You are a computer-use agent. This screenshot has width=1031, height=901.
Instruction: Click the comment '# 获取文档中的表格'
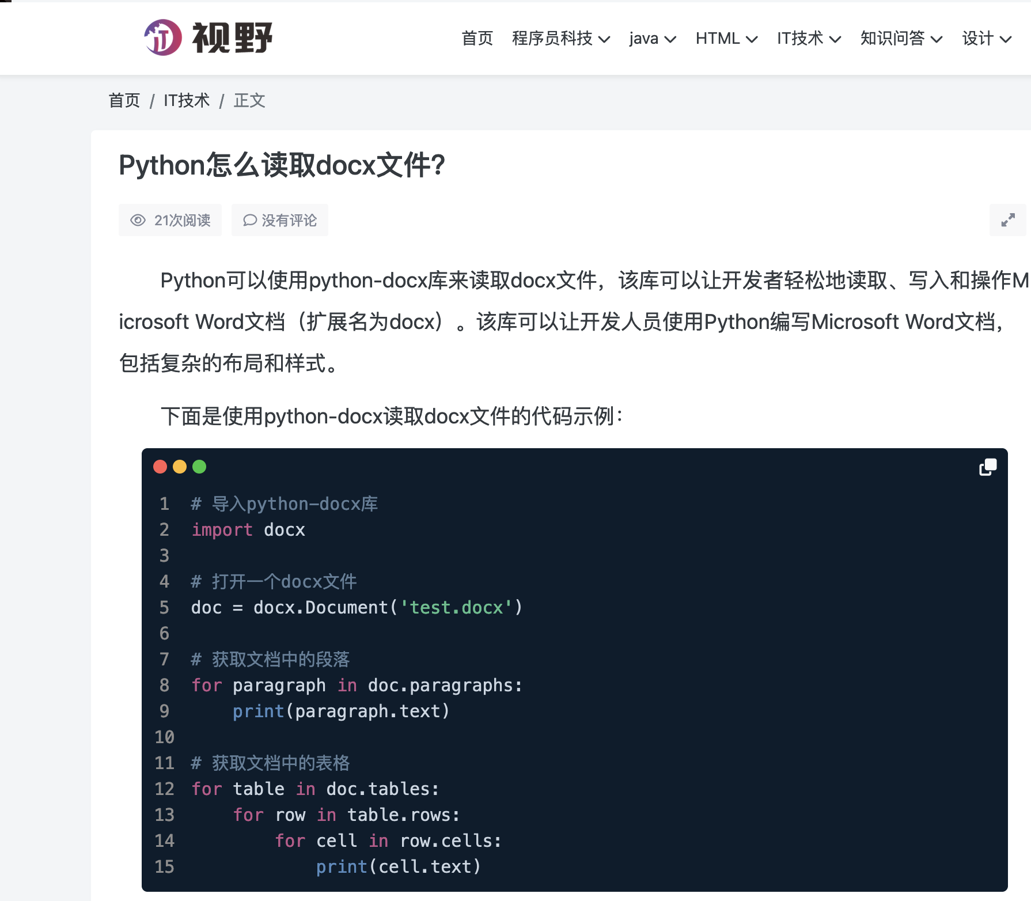pos(271,763)
